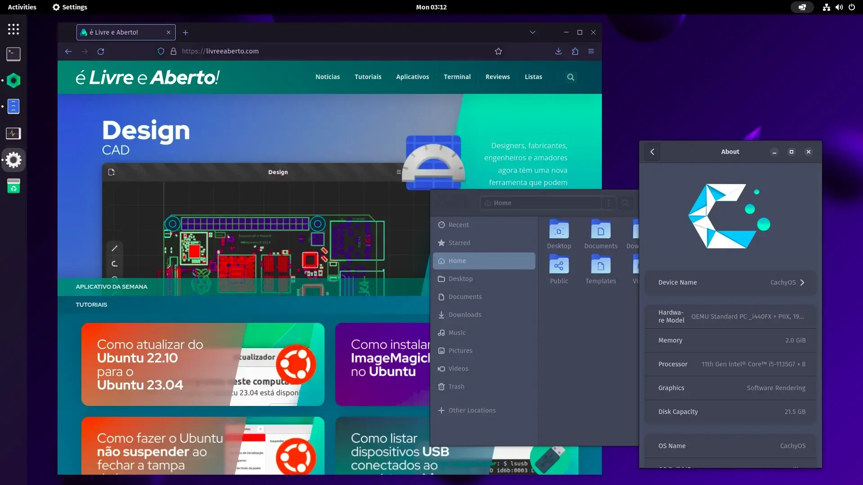The height and width of the screenshot is (485, 863).
Task: Close the é Livre e Aberto tab
Action: 169,32
